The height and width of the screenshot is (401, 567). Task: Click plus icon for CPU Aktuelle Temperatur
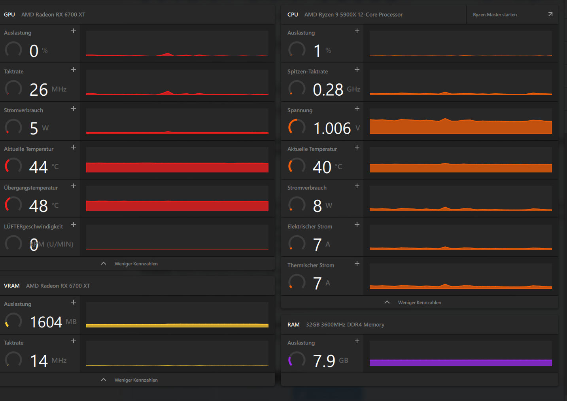coord(357,147)
